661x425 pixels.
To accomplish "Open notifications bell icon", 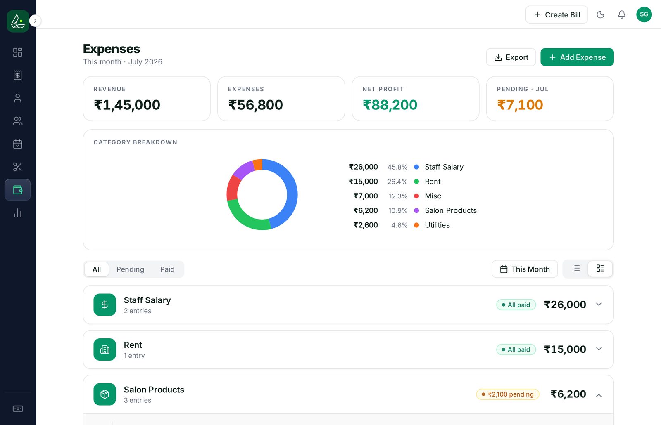I will coord(622,15).
